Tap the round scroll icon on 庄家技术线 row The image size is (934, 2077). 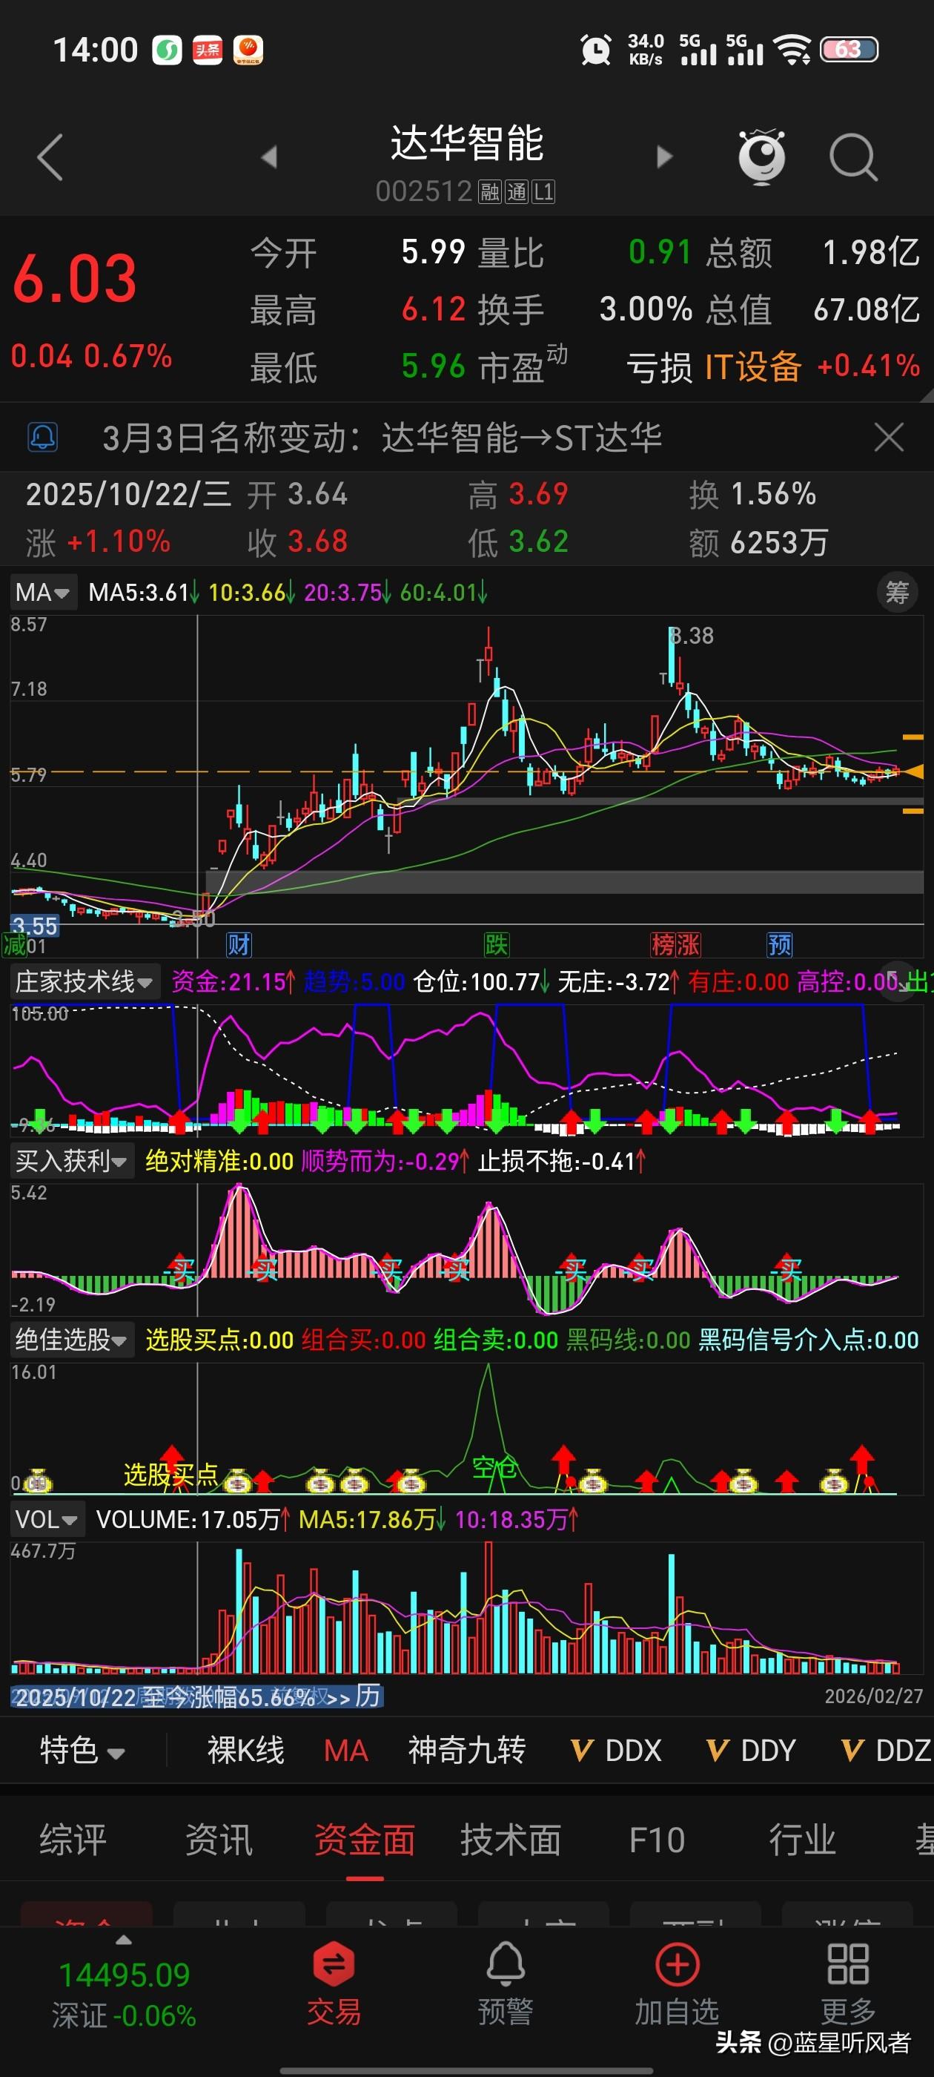tap(896, 981)
